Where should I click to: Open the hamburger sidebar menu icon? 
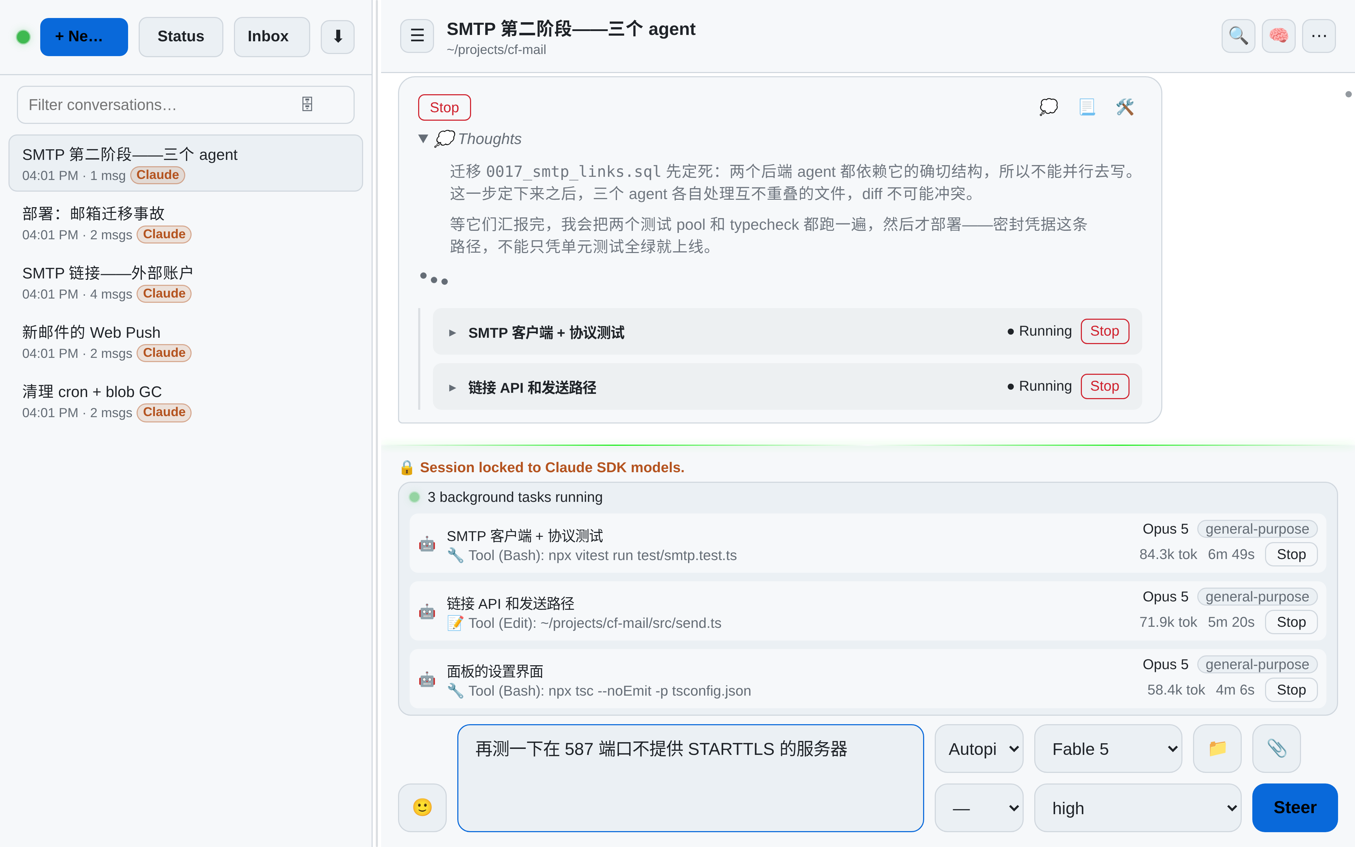(x=417, y=36)
